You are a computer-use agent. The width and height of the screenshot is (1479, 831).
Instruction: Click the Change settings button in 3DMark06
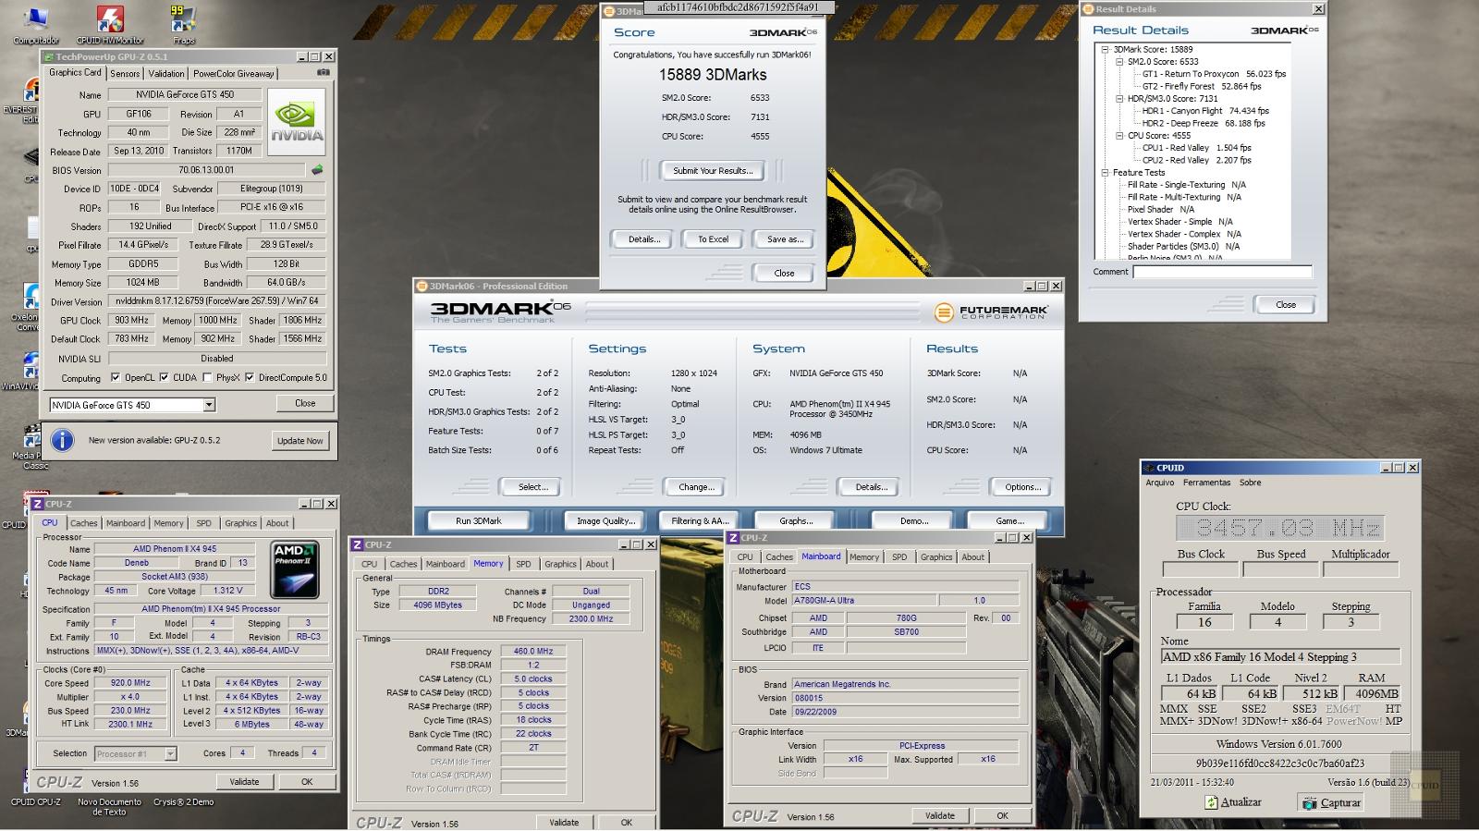(x=696, y=487)
